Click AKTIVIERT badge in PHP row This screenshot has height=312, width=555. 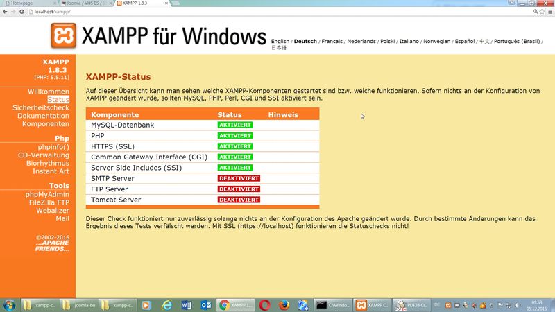(235, 136)
